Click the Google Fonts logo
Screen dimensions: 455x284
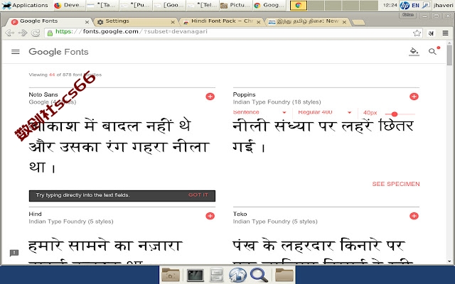pyautogui.click(x=58, y=52)
